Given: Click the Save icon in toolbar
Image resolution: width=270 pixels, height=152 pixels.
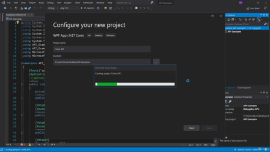Looking at the screenshot, I should (26, 8).
